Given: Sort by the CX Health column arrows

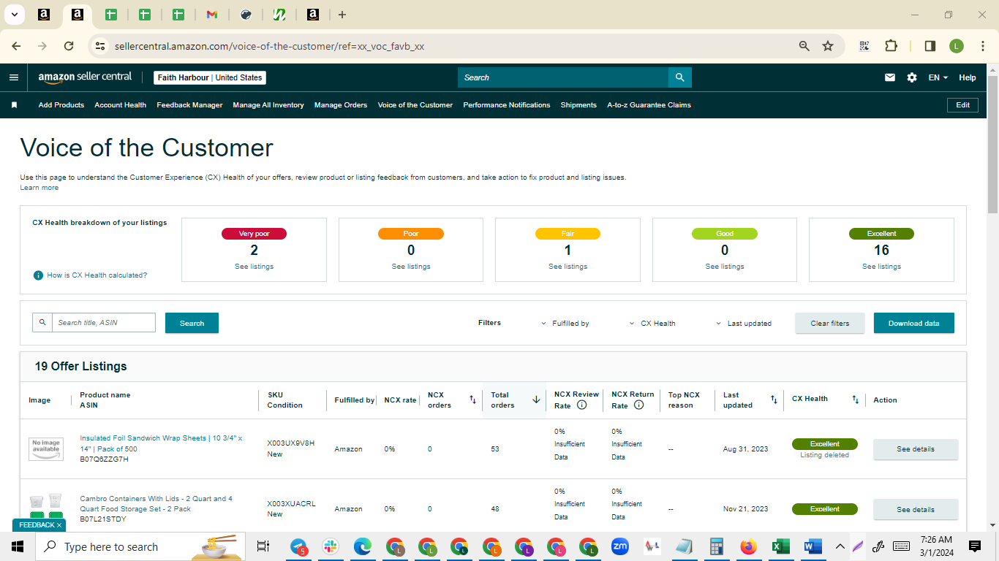Looking at the screenshot, I should click(855, 400).
